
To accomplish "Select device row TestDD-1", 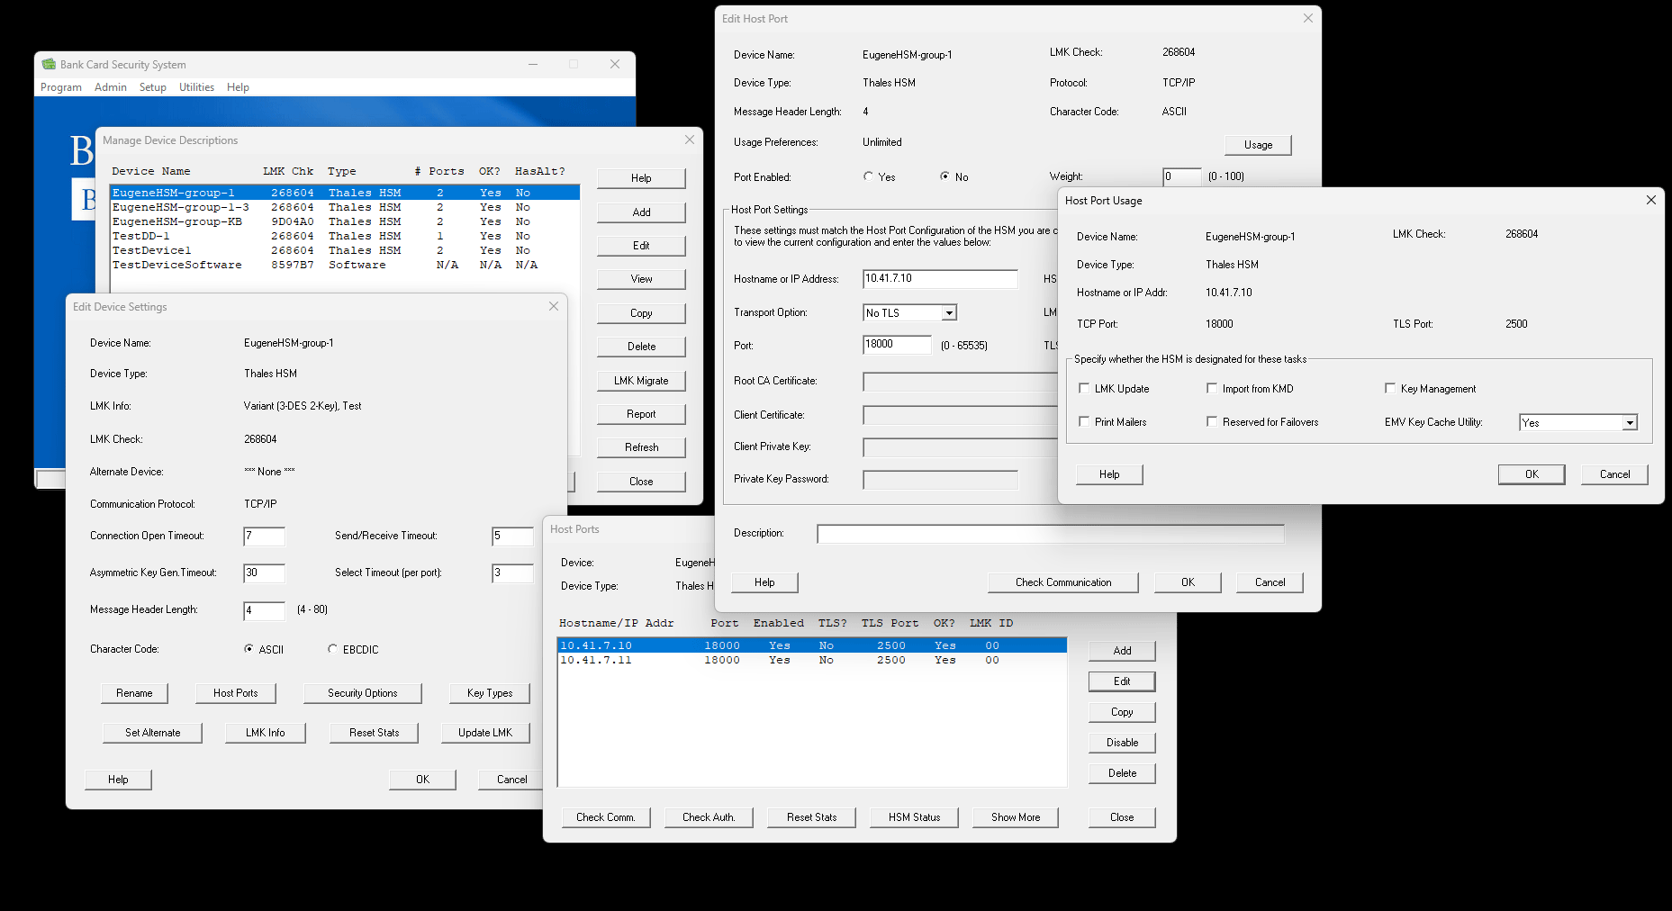I will pyautogui.click(x=344, y=236).
